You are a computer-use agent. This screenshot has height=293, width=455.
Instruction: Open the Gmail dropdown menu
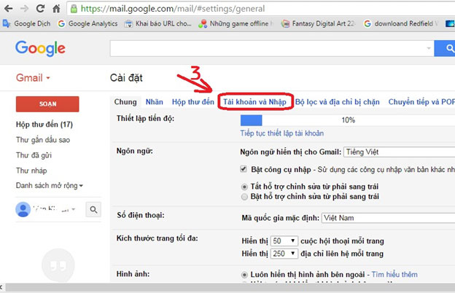33,78
